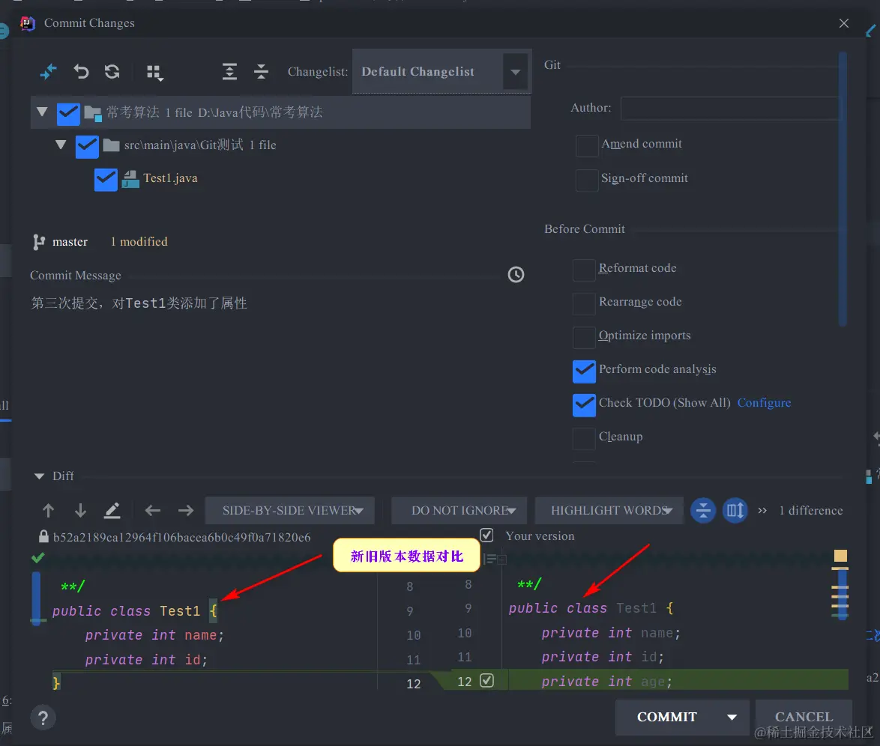The image size is (880, 746).
Task: Toggle line 12 change checkbox
Action: click(x=486, y=680)
